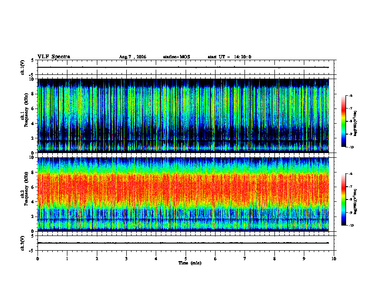Click the "-10" label on ch.2 color scale
Screen dimensions: 376x290
[x=351, y=226]
